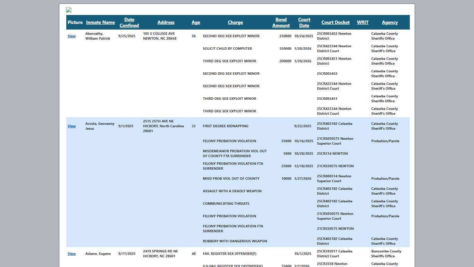
Task: Click the Solicit Child By Computer charge
Action: tap(227, 49)
